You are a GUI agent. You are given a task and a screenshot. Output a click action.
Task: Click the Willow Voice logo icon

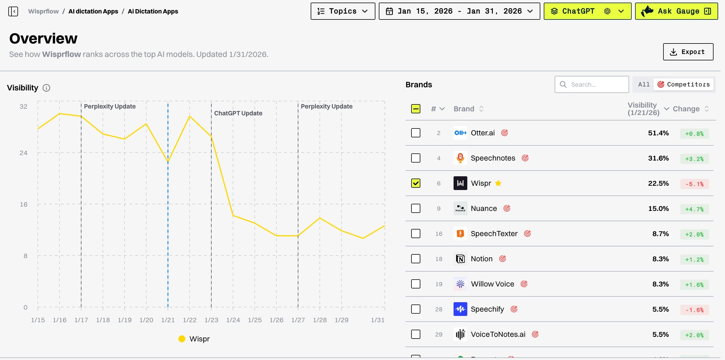click(x=460, y=284)
